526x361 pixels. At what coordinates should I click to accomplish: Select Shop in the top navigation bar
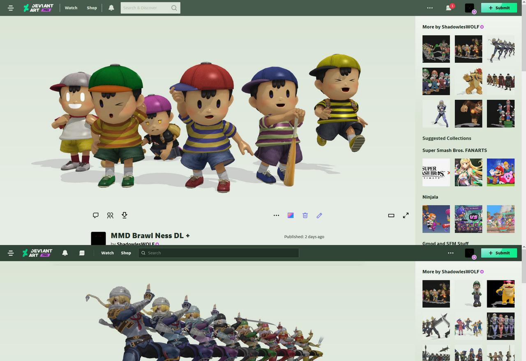tap(92, 8)
